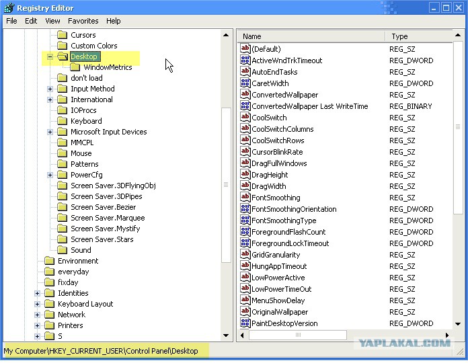Click the Cursors folder icon
Image resolution: width=468 pixels, height=363 pixels.
tap(62, 35)
